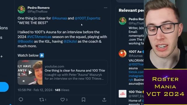Click the Pedro Romero author name
The height and width of the screenshot is (105, 187).
click(39, 8)
